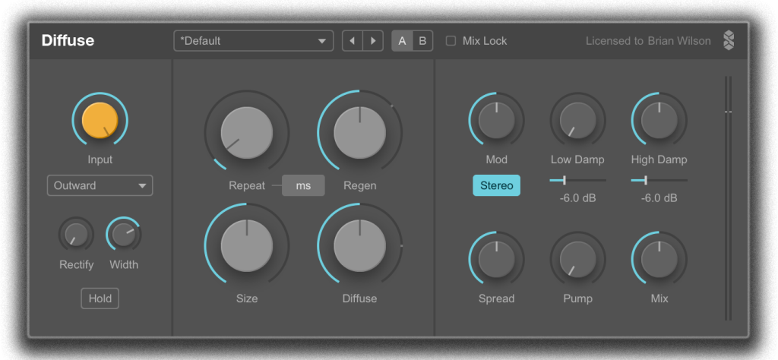Click the Regen label
This screenshot has height=360, width=778.
(x=359, y=185)
